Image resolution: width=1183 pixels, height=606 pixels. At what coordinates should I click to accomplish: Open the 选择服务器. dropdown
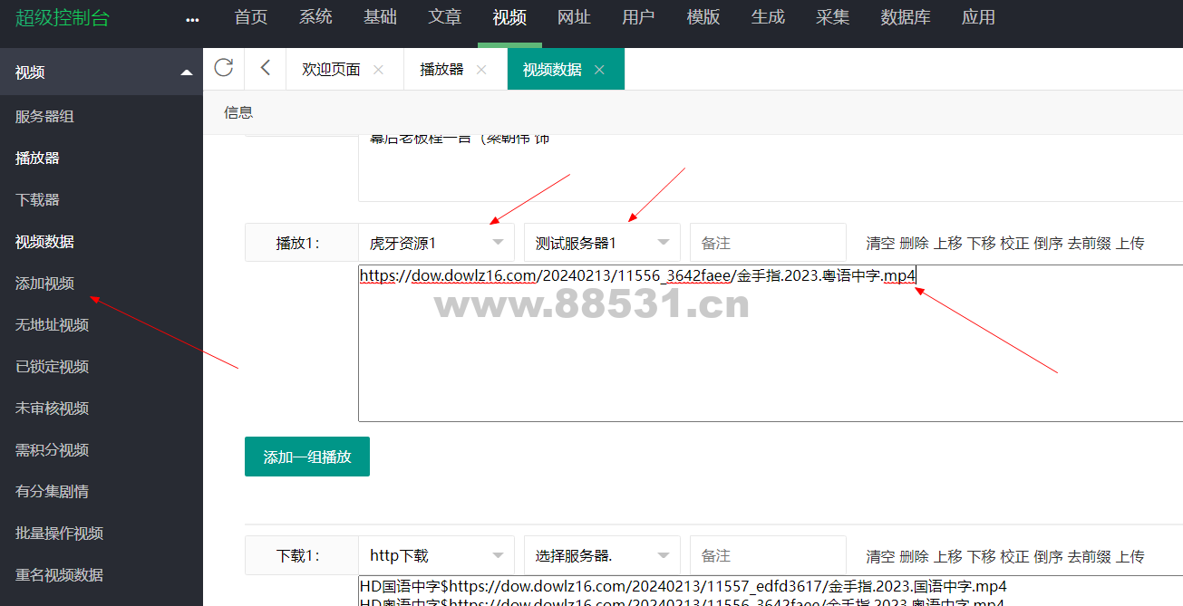pyautogui.click(x=602, y=555)
